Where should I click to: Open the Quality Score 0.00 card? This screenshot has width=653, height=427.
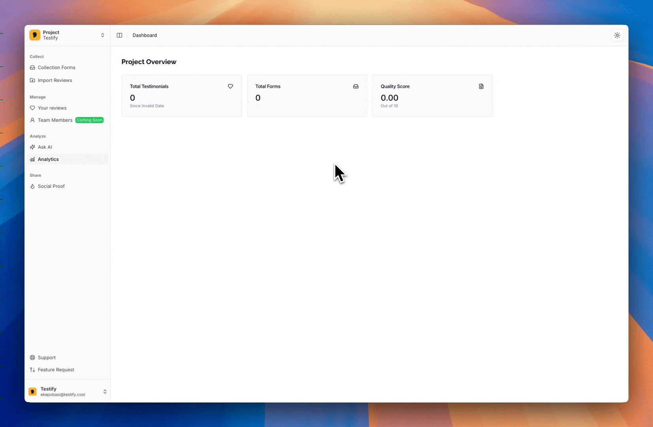[x=432, y=96]
